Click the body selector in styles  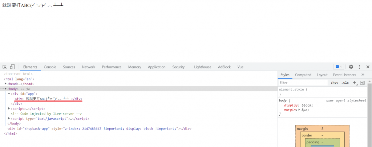[x=283, y=100]
